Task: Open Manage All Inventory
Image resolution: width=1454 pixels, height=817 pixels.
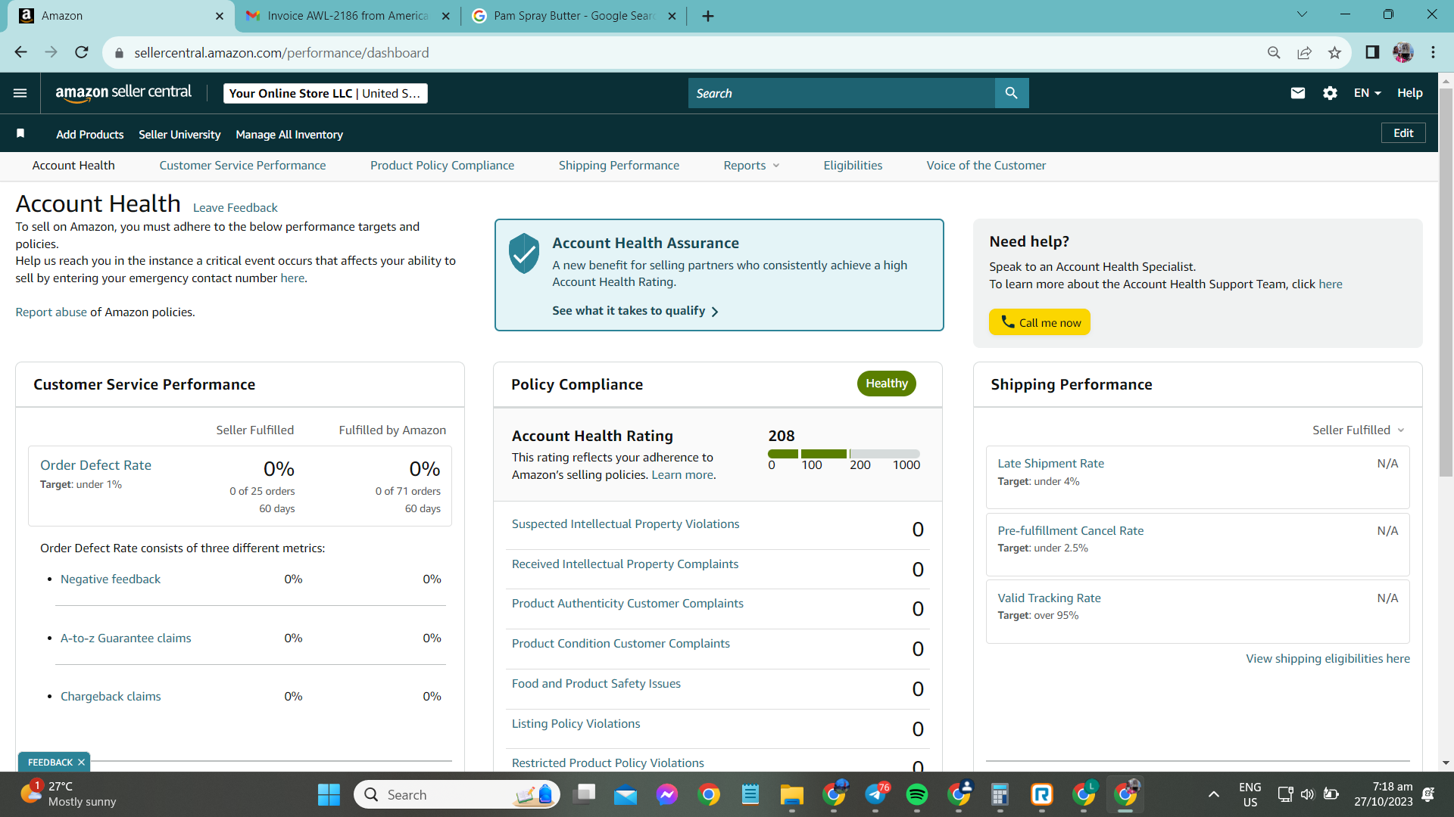Action: [x=289, y=135]
